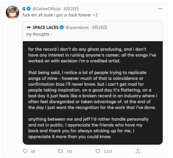Screen dimensions: 173x158
Task: Click the retweet count 155
Action: tap(69, 151)
